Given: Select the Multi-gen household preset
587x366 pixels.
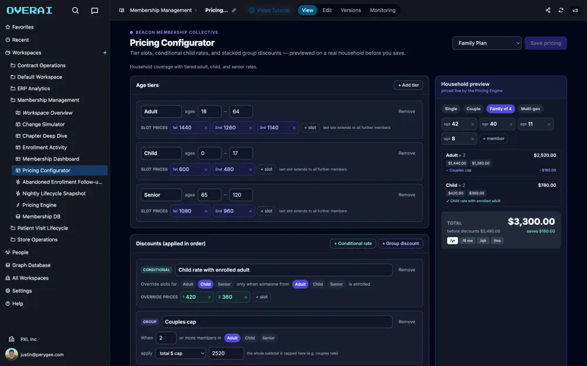Looking at the screenshot, I should click(531, 109).
